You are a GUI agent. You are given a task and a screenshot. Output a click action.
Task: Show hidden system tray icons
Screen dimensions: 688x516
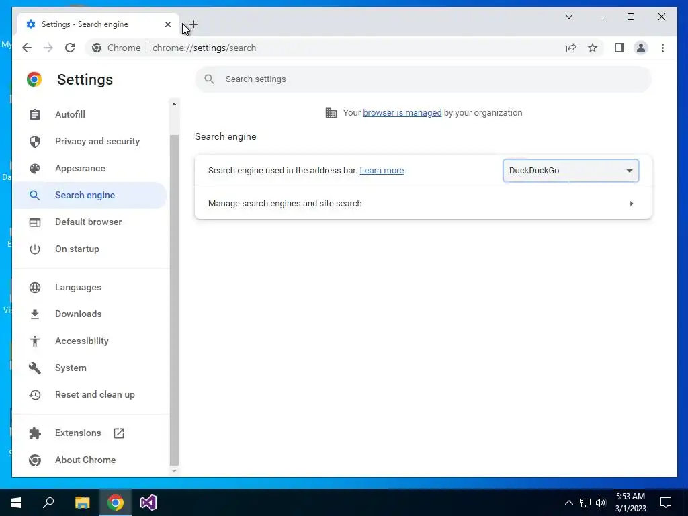(568, 503)
